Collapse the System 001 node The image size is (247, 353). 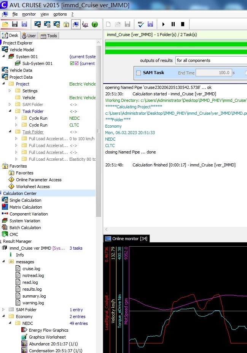pos(3,56)
